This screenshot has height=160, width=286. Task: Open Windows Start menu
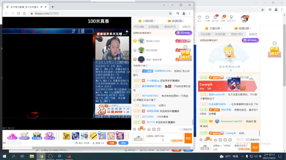[x=4, y=156]
